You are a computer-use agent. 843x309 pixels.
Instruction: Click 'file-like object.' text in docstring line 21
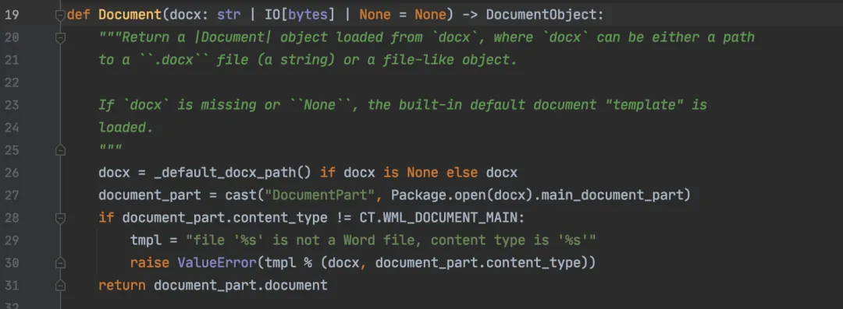tap(450, 60)
